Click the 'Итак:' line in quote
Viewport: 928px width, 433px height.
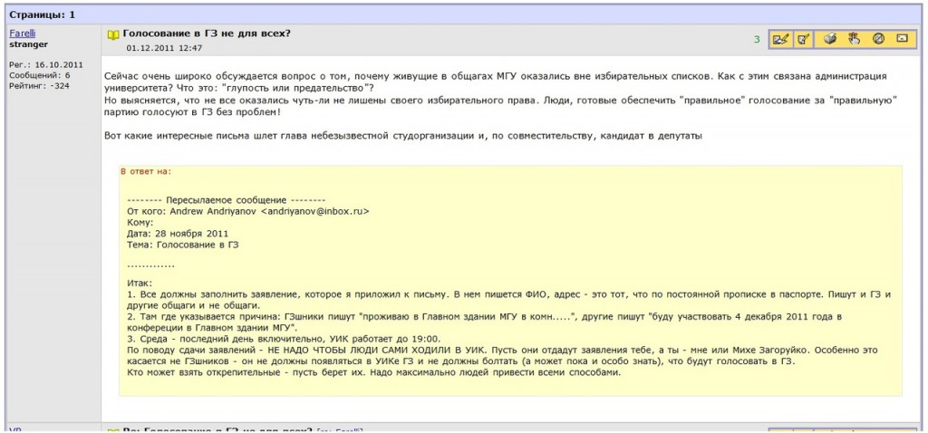pyautogui.click(x=140, y=284)
